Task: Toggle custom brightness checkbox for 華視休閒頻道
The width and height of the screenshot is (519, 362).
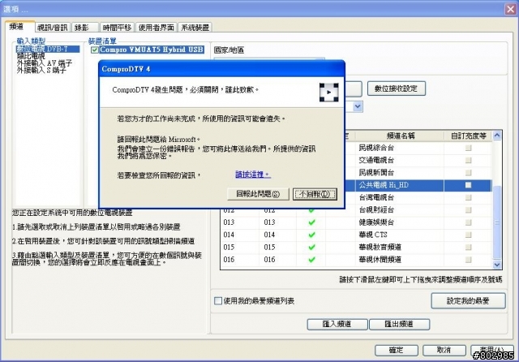Action: click(x=468, y=260)
